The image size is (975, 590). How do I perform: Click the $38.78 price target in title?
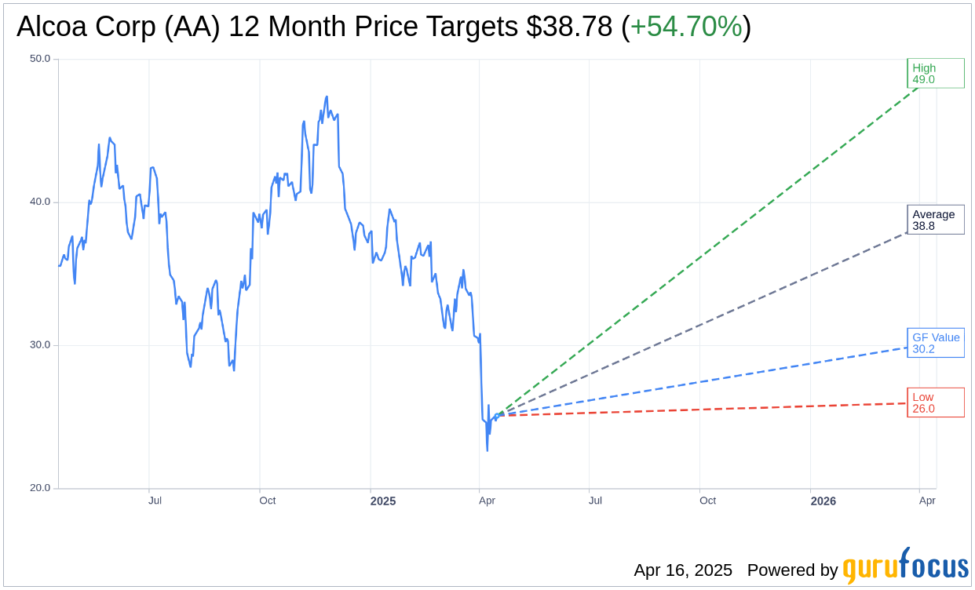click(x=569, y=27)
